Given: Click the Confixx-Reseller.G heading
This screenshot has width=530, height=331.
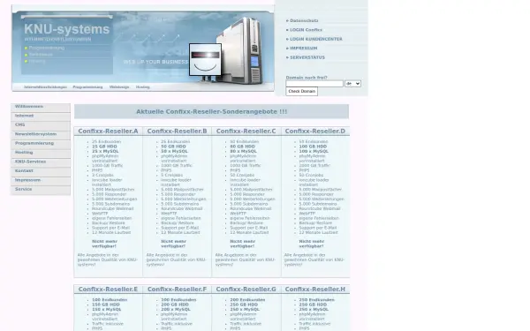Looking at the screenshot, I should pos(246,290).
